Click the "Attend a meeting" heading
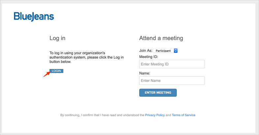This screenshot has width=259, height=135. pos(161,38)
